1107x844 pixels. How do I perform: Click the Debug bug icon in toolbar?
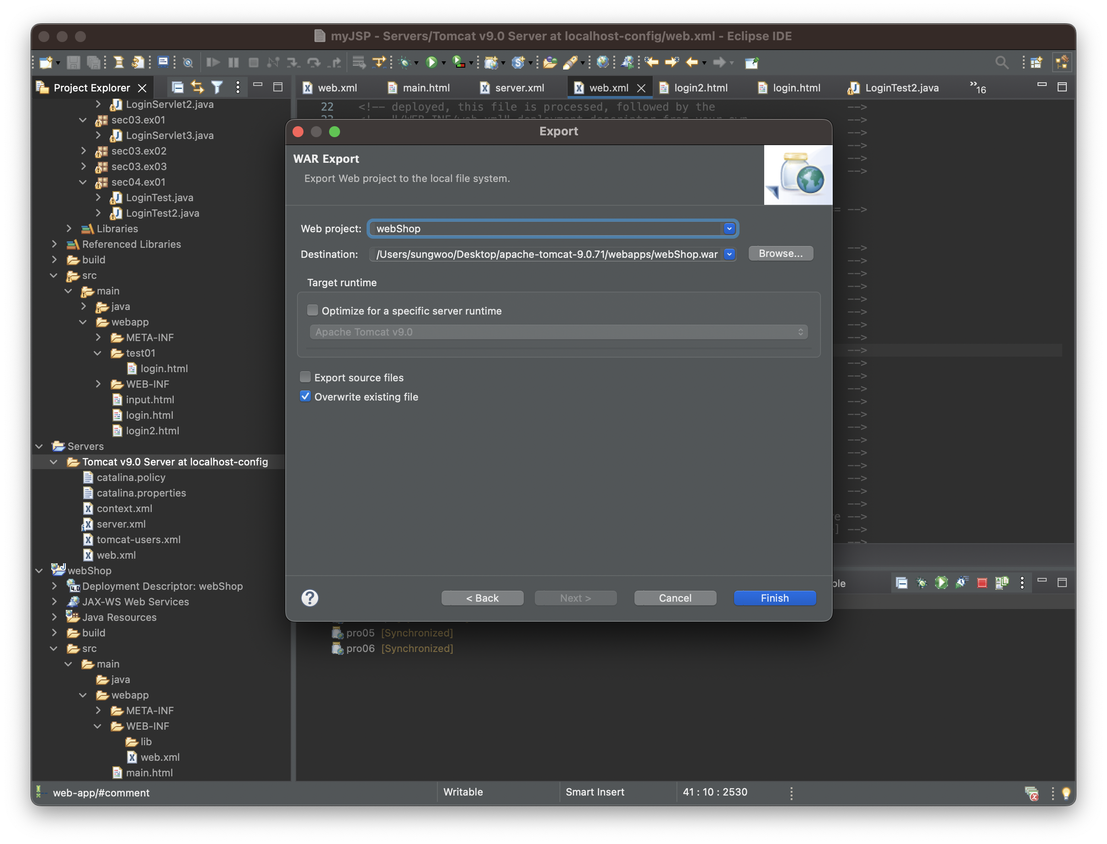pos(404,62)
